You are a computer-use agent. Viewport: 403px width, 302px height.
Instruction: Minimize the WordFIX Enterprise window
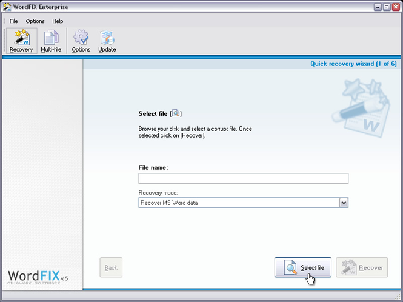378,7
